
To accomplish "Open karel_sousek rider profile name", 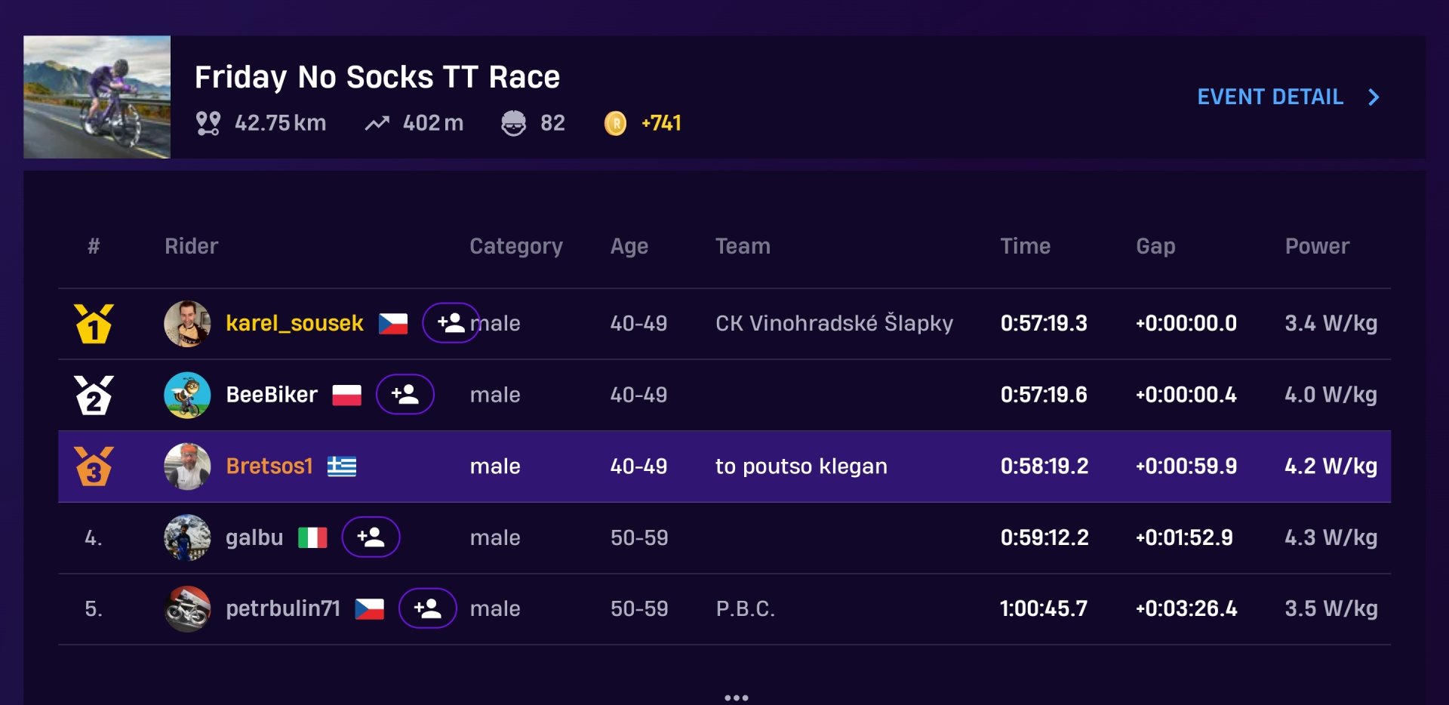I will (x=294, y=323).
